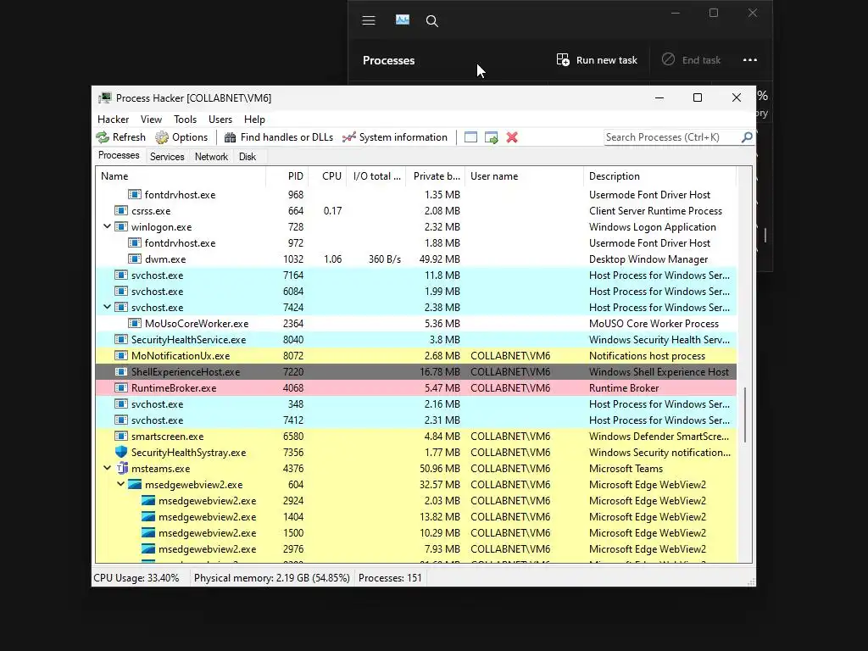868x651 pixels.
Task: Sort by User name column header
Action: pyautogui.click(x=524, y=176)
